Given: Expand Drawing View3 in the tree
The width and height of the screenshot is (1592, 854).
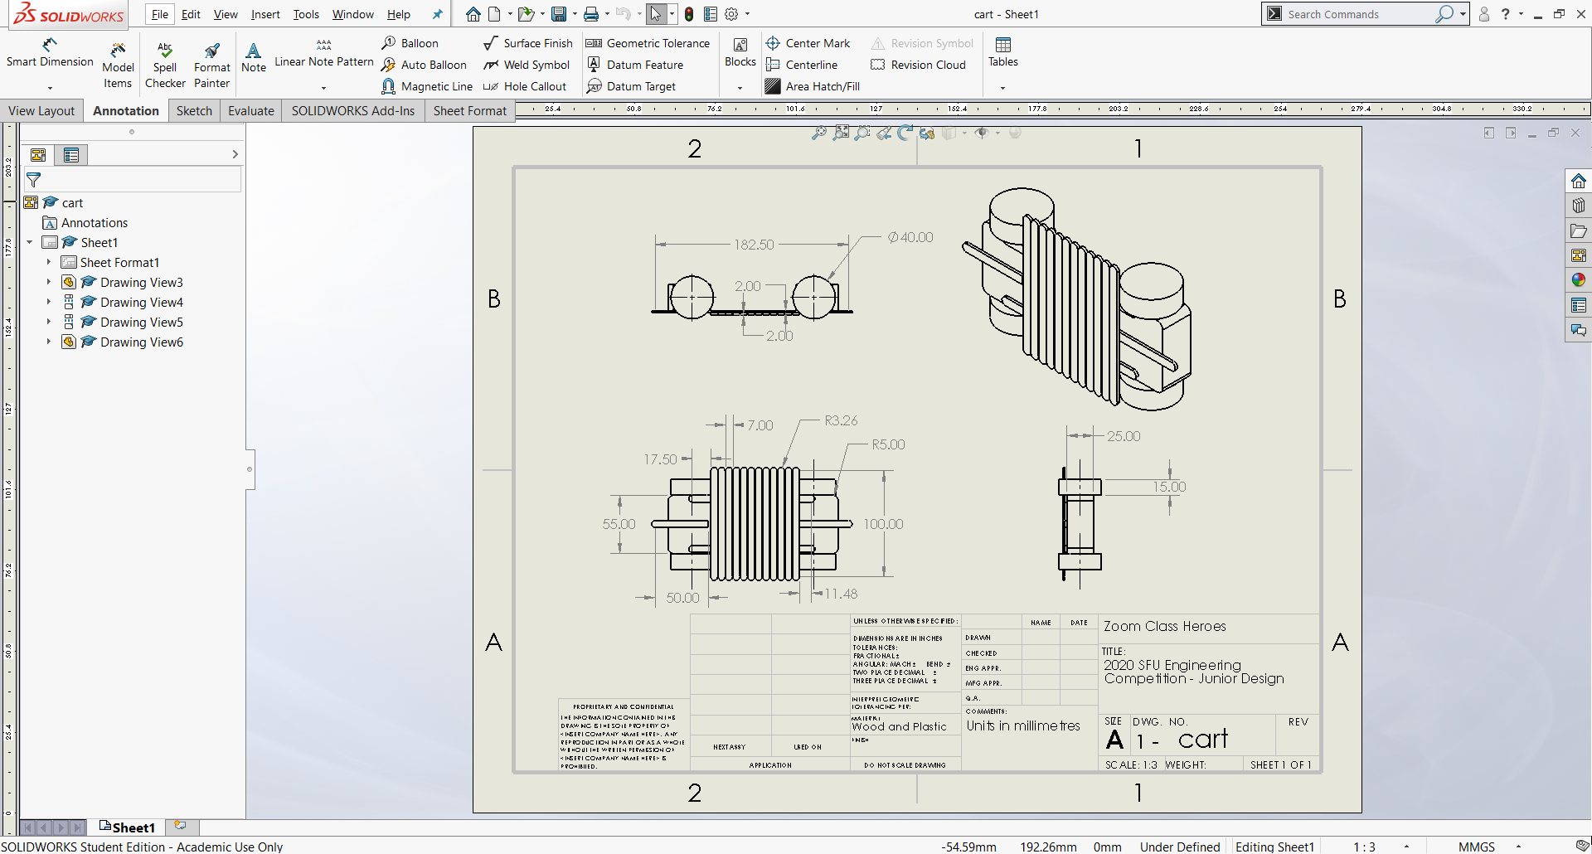Looking at the screenshot, I should 49,283.
